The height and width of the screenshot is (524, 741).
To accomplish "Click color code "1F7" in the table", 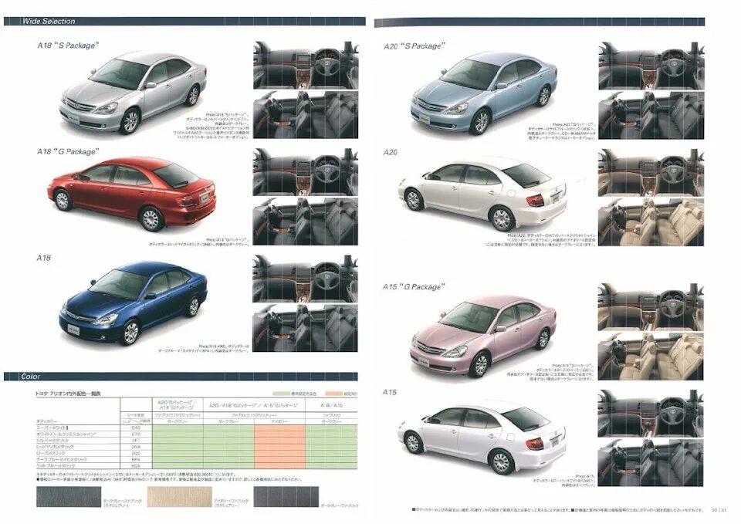I will point(136,441).
